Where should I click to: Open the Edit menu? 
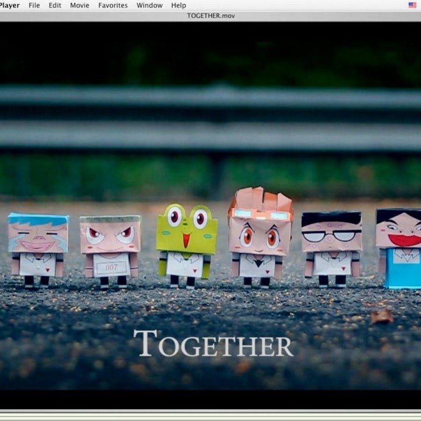tap(55, 5)
